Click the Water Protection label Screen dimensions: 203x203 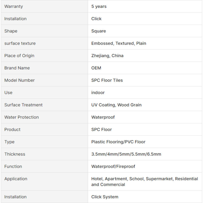(x=22, y=117)
